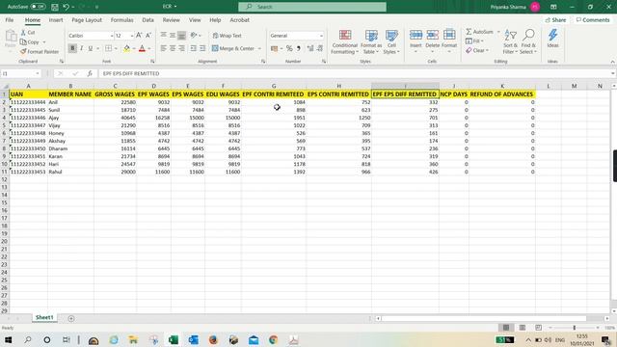Save the workbook with the save icon
Viewport: 617px width, 347px height.
tap(55, 7)
